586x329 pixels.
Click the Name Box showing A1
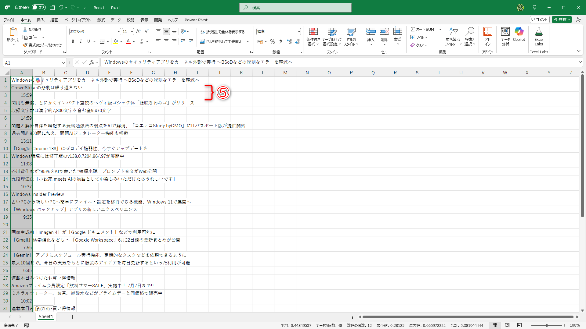(x=32, y=63)
